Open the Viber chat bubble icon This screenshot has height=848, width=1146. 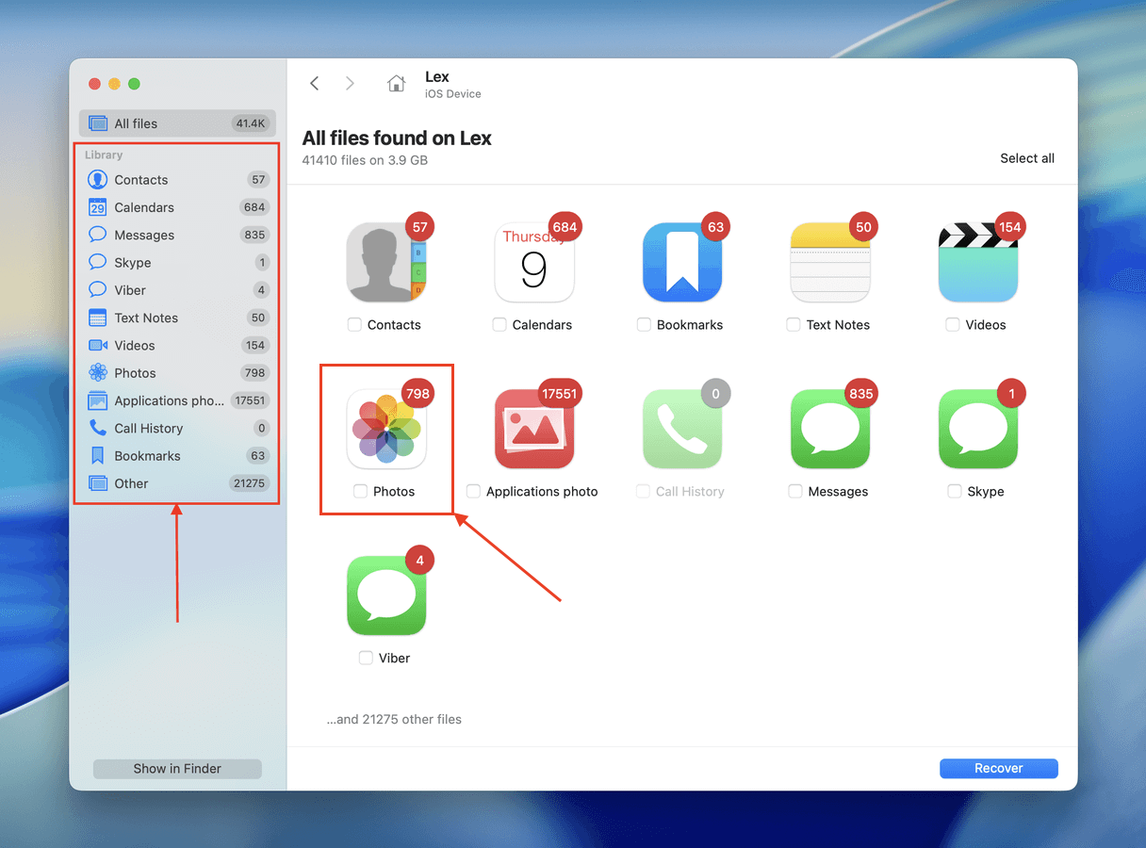[386, 596]
